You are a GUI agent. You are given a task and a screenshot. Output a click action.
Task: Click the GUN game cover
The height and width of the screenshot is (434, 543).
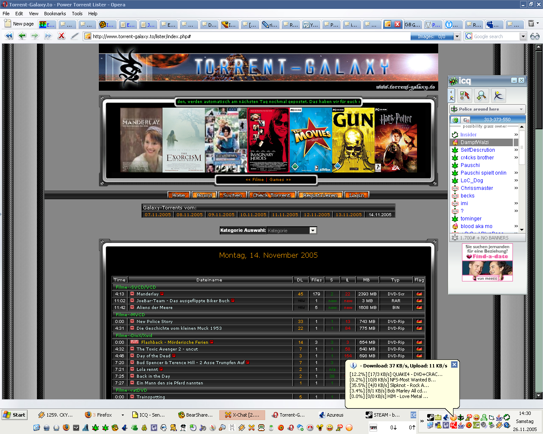pos(353,140)
